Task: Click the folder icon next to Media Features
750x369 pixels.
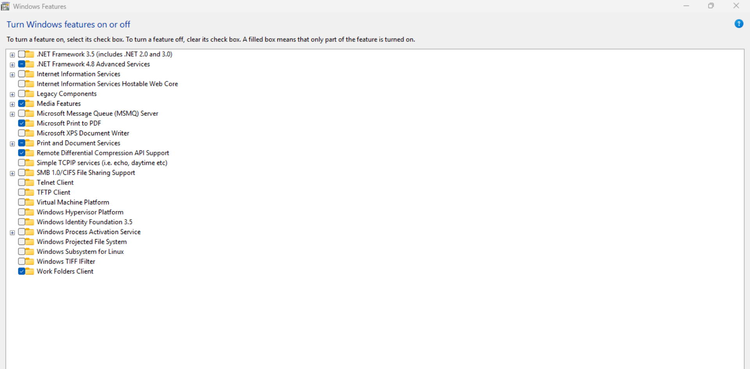Action: click(30, 104)
